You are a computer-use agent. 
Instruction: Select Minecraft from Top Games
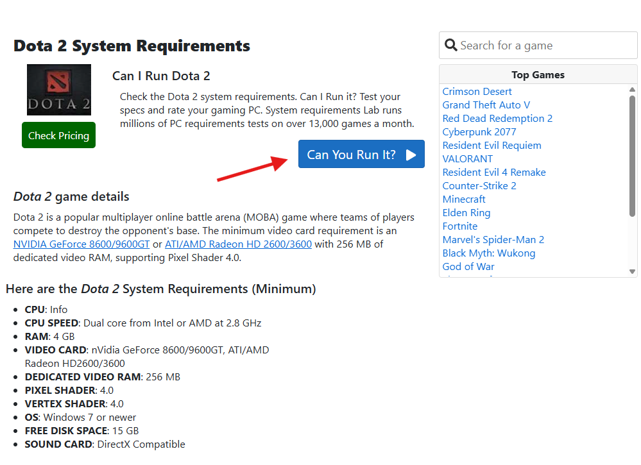464,199
